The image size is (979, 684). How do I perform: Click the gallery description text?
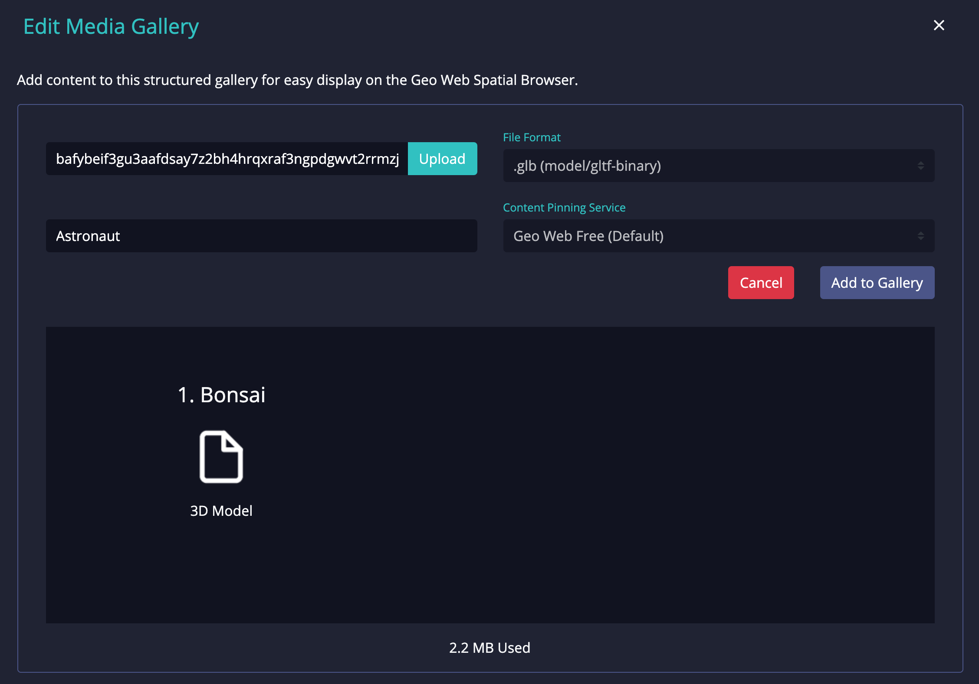(x=297, y=80)
